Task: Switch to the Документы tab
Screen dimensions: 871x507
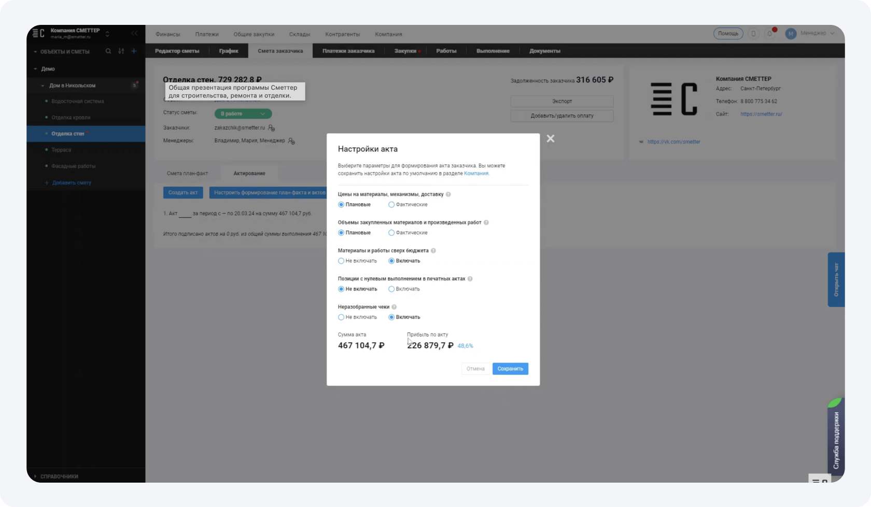Action: (544, 51)
